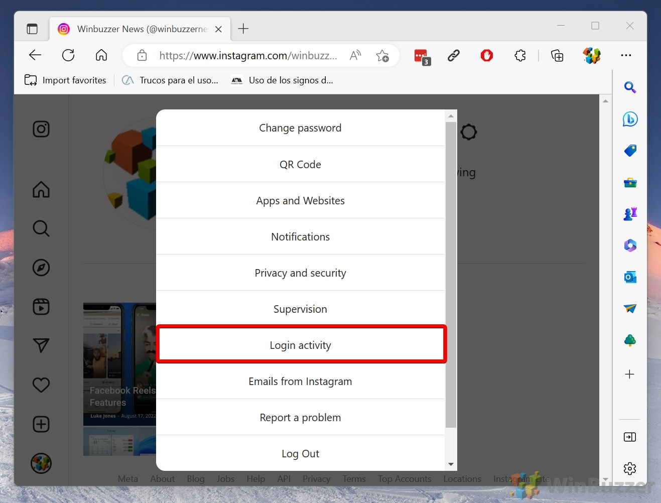This screenshot has width=661, height=503.
Task: Click the settings gear next to profile
Action: point(469,133)
